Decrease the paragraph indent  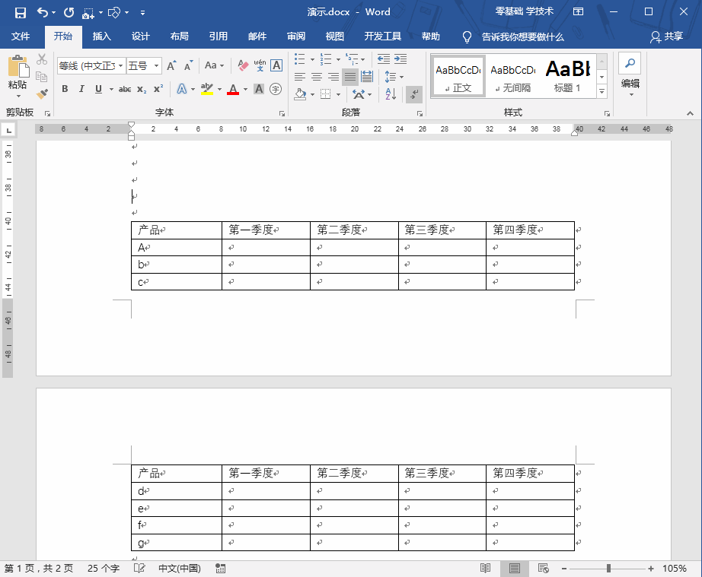(x=384, y=59)
